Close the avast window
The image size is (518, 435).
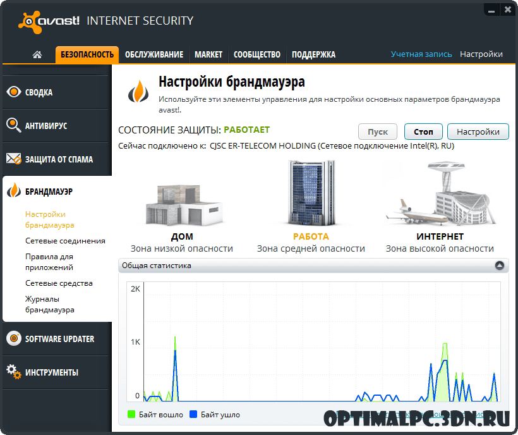click(508, 10)
